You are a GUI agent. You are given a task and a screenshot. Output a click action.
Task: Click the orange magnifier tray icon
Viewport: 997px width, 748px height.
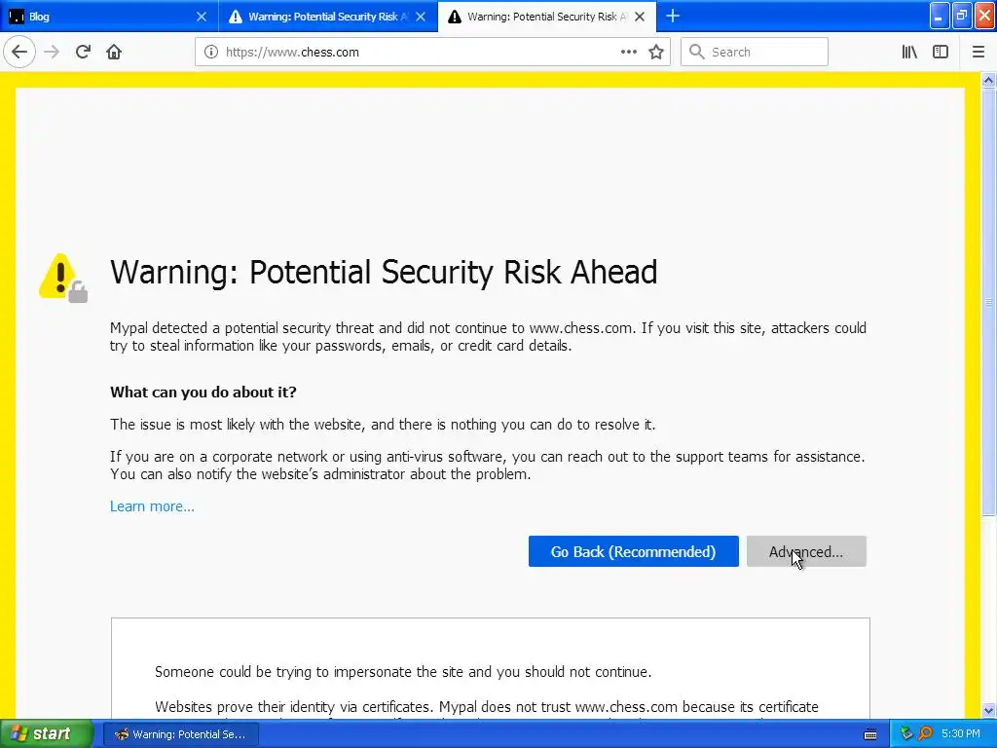pyautogui.click(x=925, y=734)
